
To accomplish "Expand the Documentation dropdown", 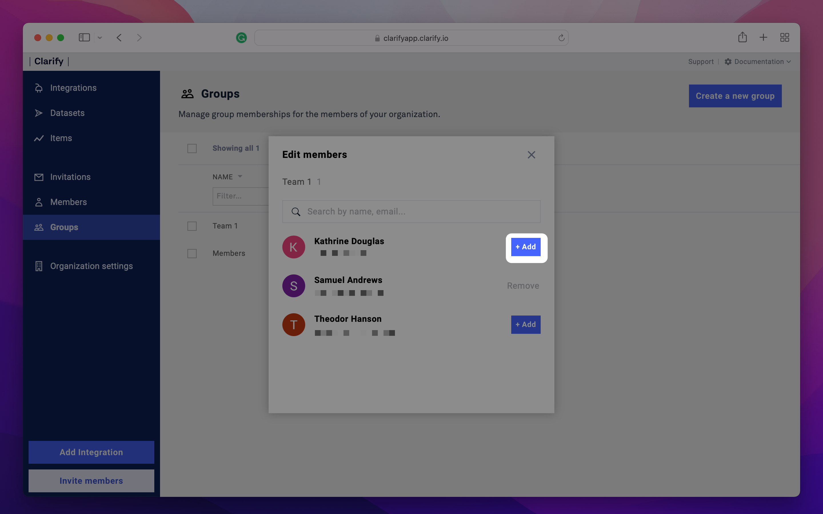I will pyautogui.click(x=759, y=61).
